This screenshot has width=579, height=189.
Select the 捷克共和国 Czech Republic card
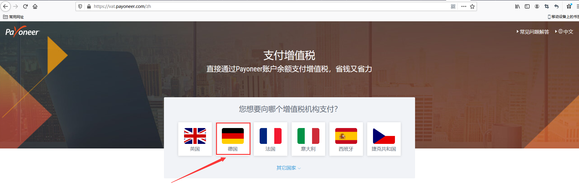(384, 139)
